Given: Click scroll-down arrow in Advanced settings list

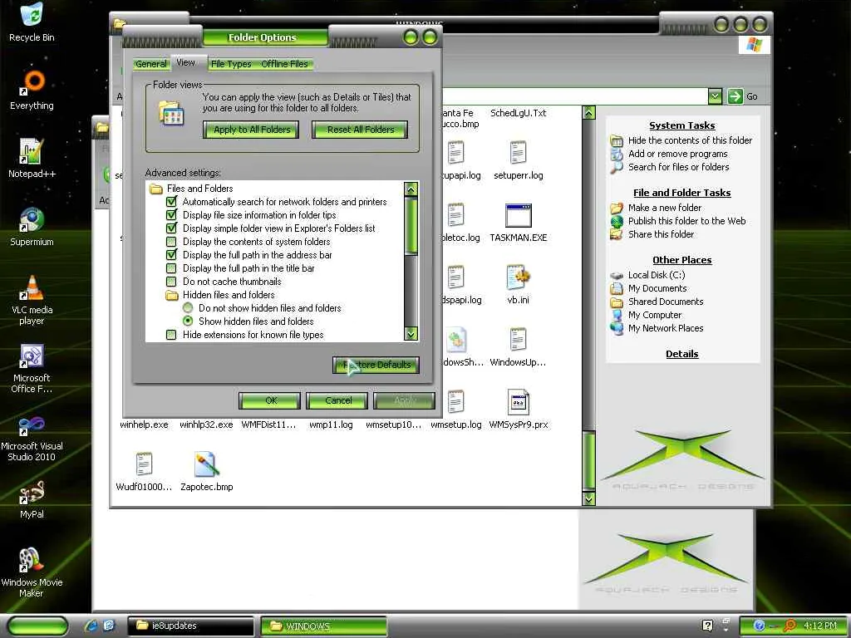Looking at the screenshot, I should [411, 334].
